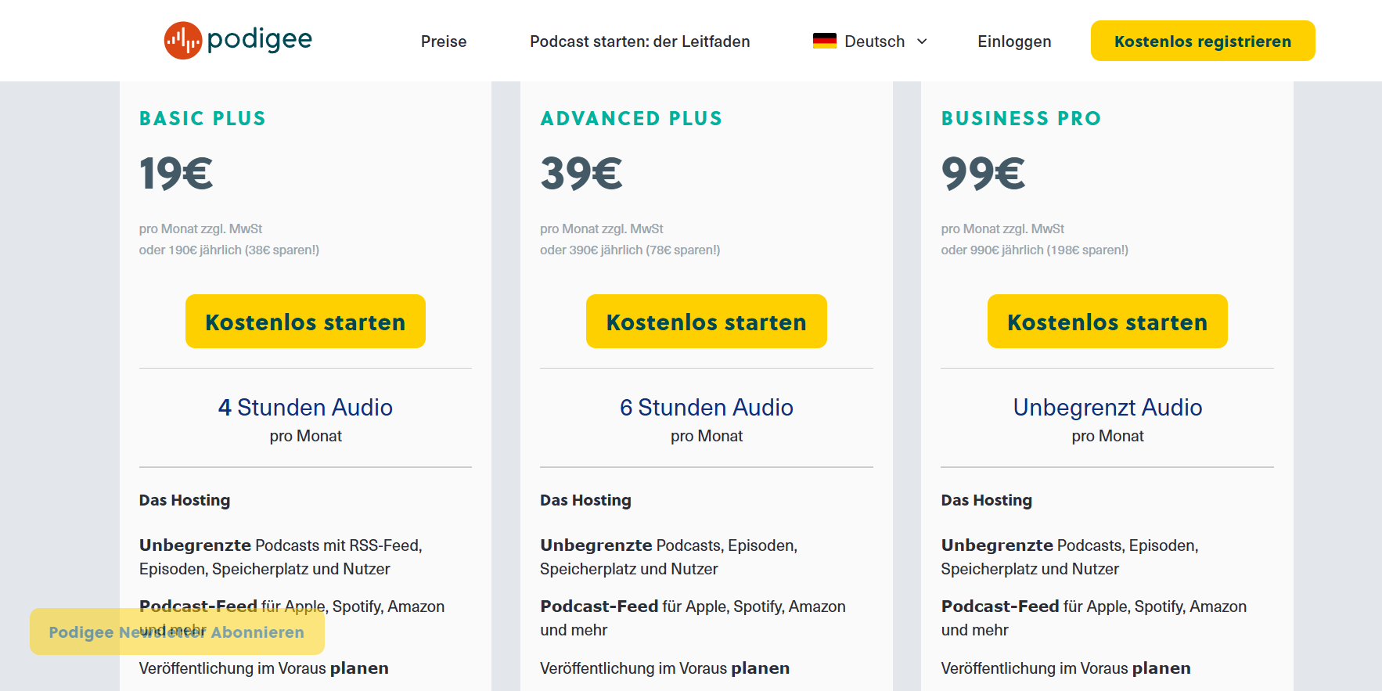The height and width of the screenshot is (691, 1382).
Task: Click the orange Podigee logo icon
Action: tap(183, 41)
